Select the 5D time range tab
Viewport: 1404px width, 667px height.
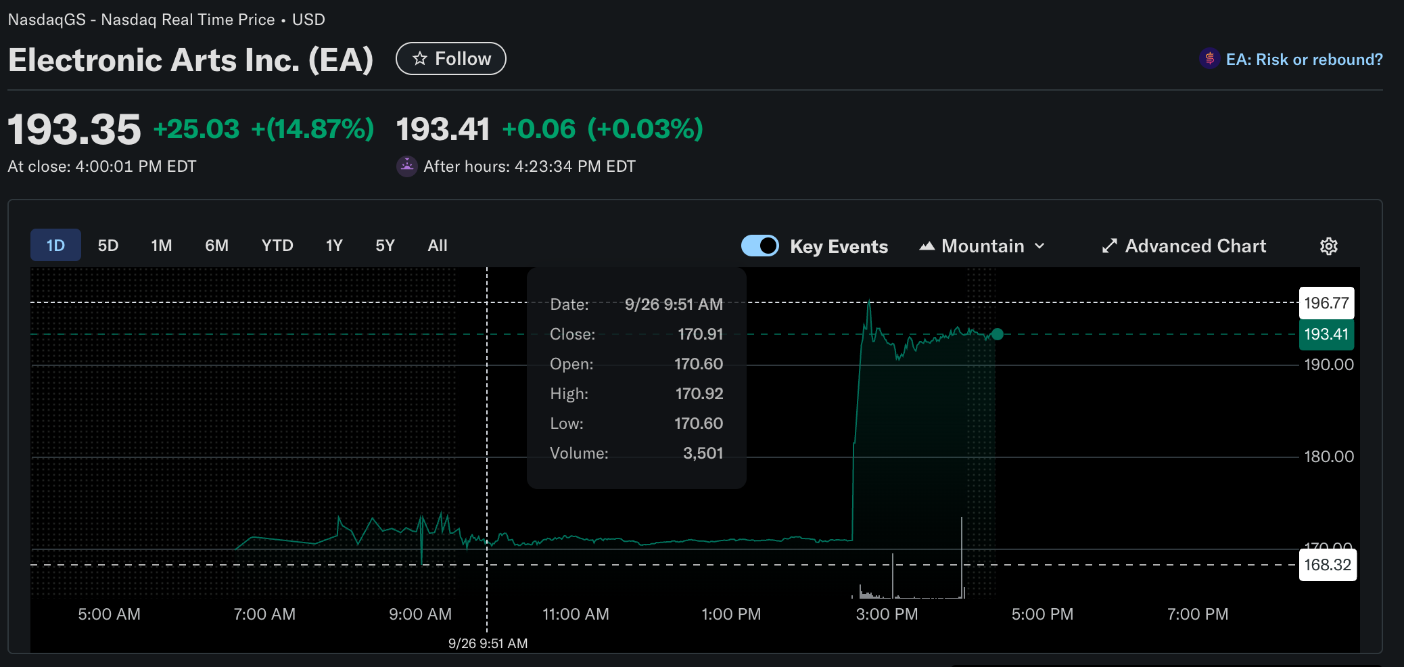(108, 246)
